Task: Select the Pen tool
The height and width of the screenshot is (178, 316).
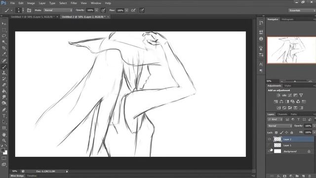Action: [4, 110]
